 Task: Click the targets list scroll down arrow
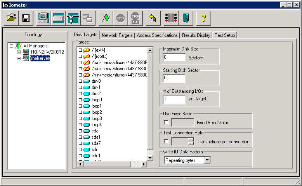[150, 158]
